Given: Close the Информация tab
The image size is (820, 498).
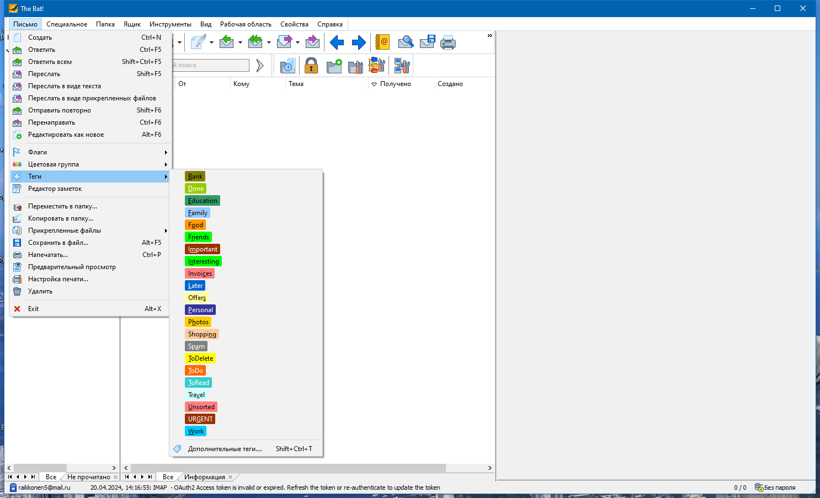Looking at the screenshot, I should coord(231,477).
